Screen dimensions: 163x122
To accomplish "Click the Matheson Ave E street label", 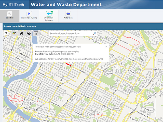I will click(x=25, y=56).
